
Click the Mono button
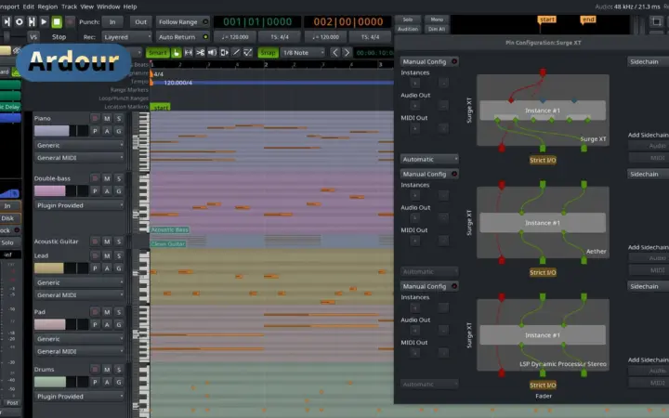[x=437, y=20]
